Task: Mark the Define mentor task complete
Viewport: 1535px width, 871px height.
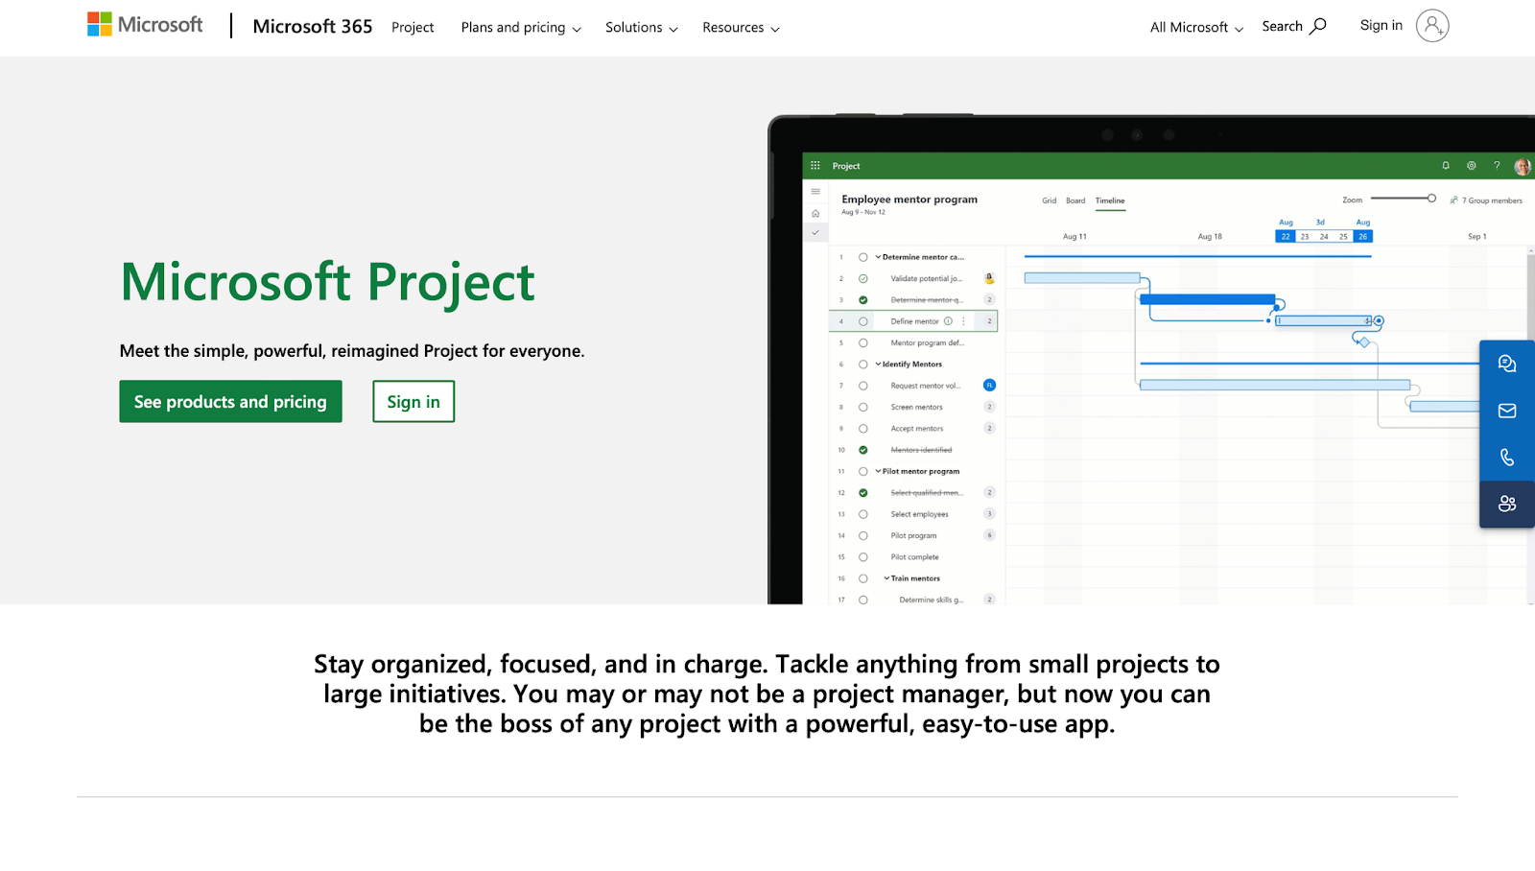Action: [x=862, y=321]
